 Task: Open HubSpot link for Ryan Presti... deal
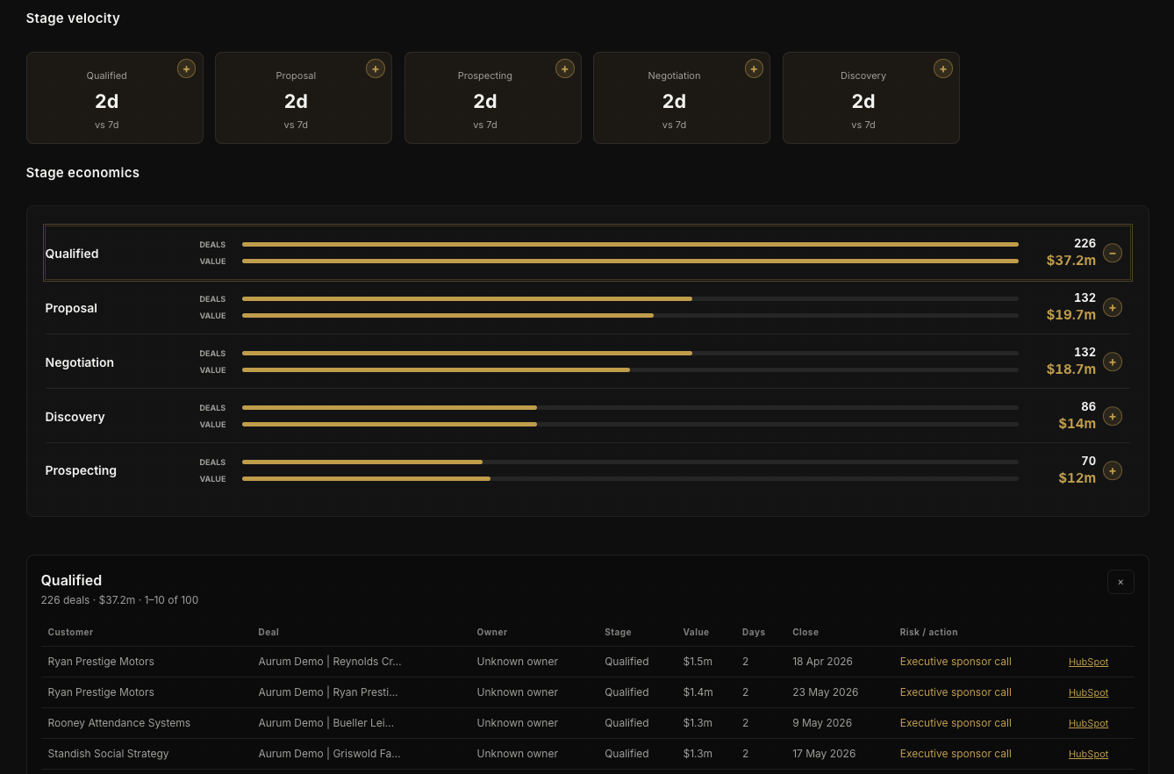pyautogui.click(x=1088, y=692)
